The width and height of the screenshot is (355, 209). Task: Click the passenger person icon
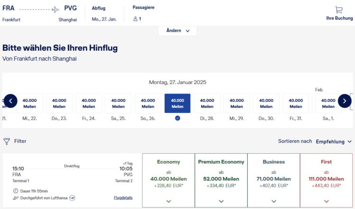tap(135, 19)
